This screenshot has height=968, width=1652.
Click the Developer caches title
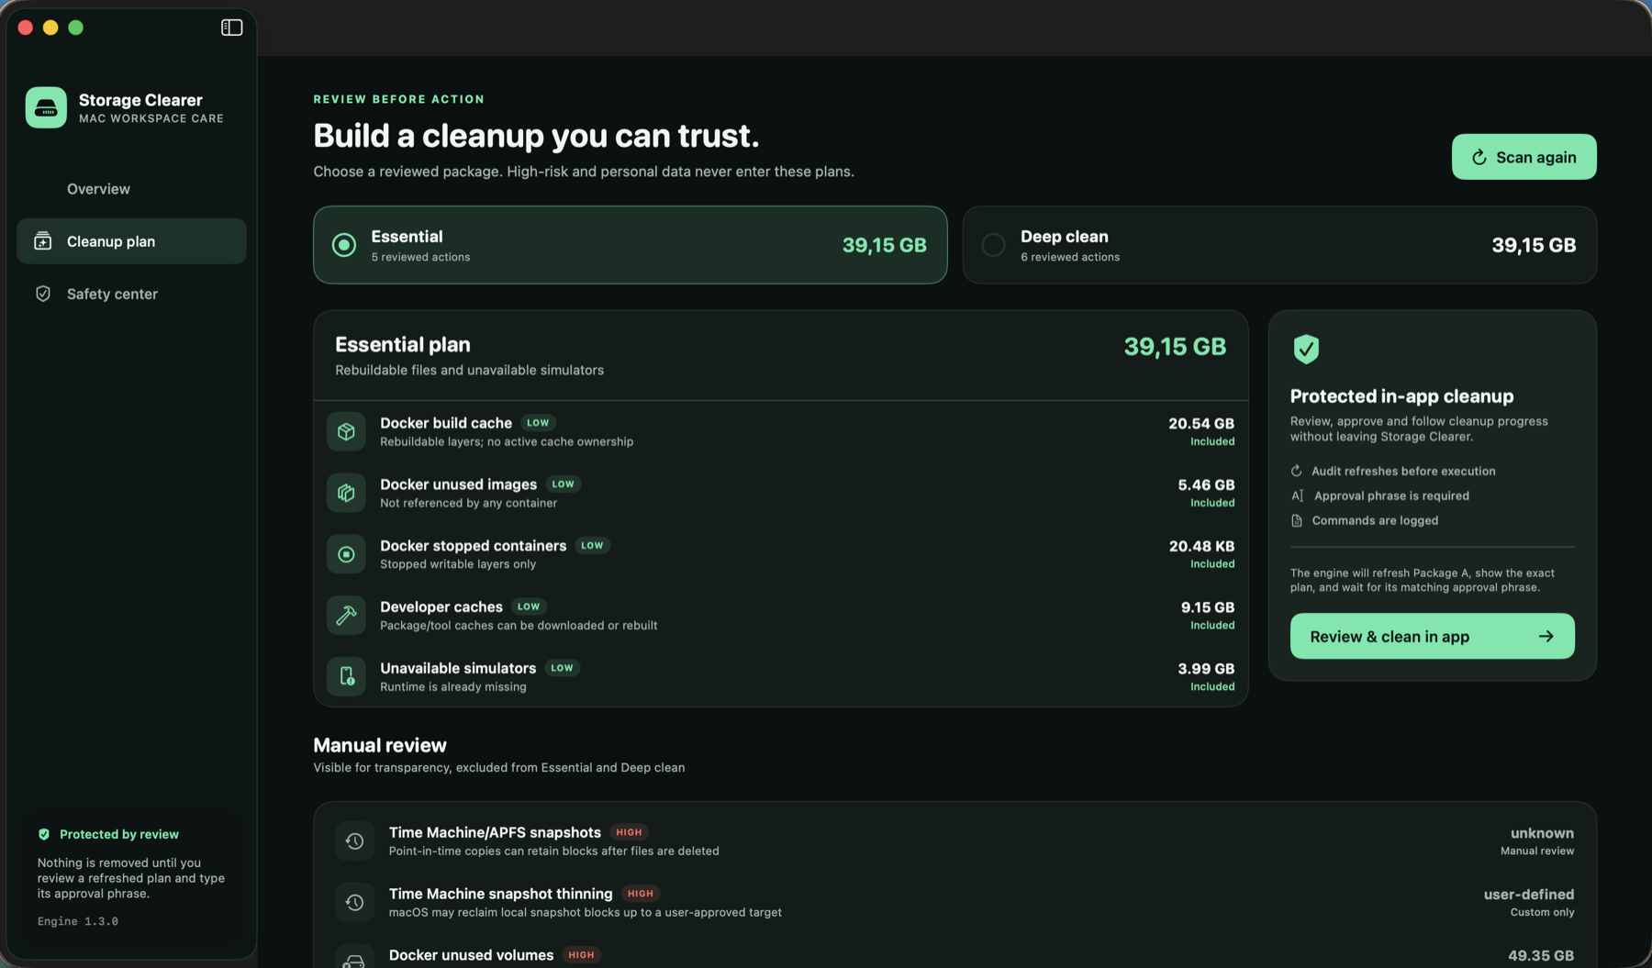(x=441, y=607)
